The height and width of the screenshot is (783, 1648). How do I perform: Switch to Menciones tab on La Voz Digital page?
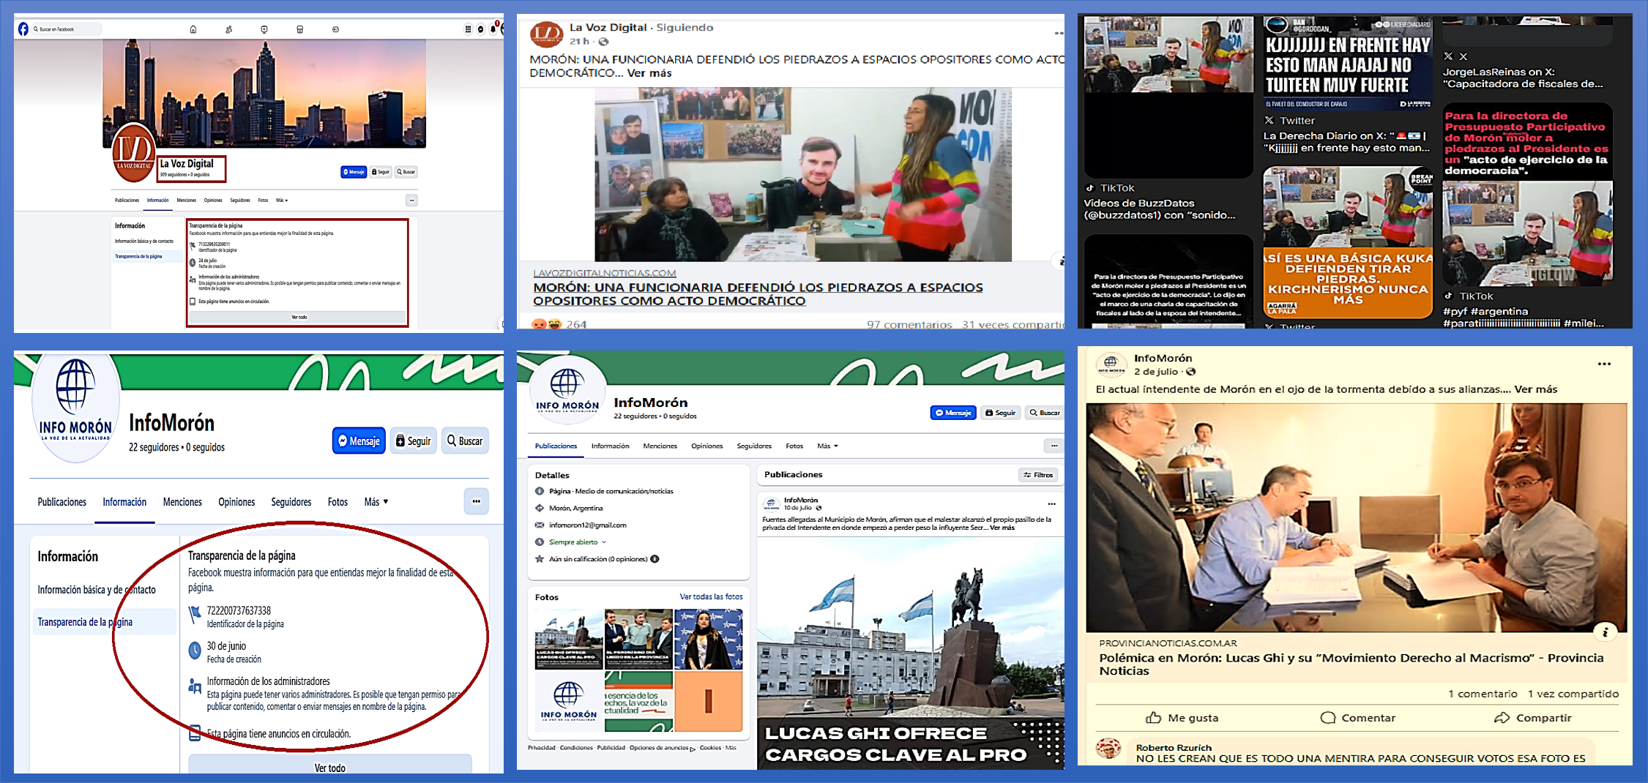coord(186,200)
